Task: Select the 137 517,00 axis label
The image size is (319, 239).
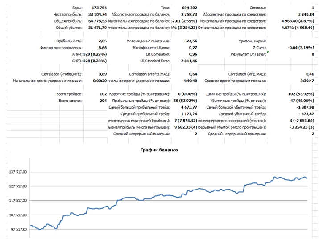Action: click(16, 172)
